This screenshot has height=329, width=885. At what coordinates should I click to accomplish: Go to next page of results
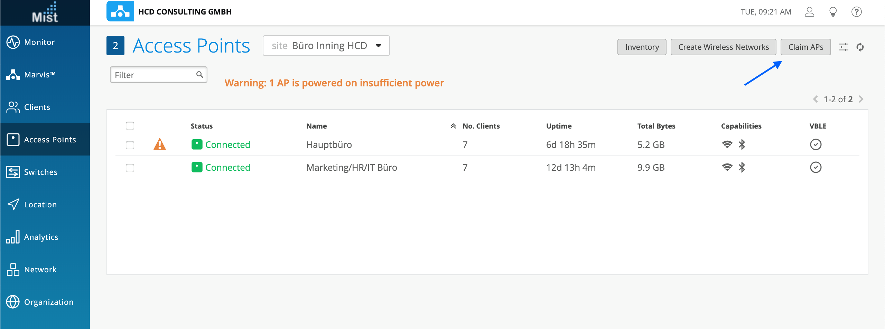[x=861, y=100]
